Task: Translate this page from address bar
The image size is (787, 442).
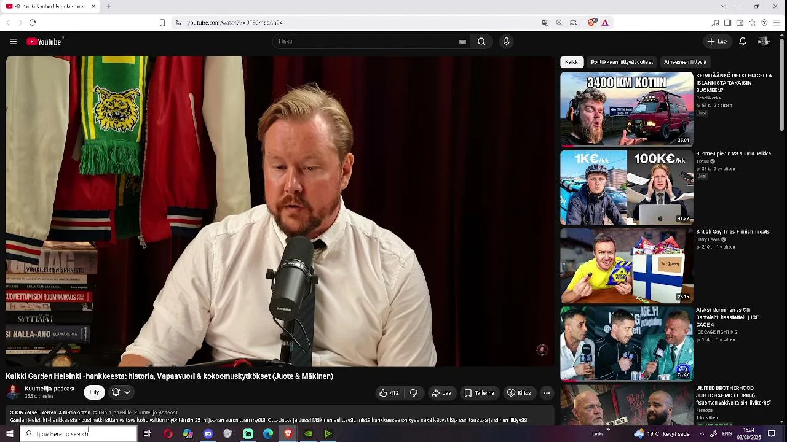Action: (545, 23)
